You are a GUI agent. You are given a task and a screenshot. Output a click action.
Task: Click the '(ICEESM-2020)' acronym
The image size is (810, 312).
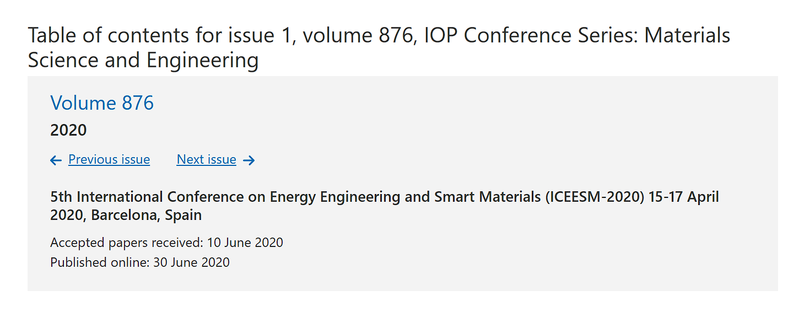pos(595,197)
